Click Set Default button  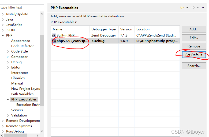tap(194, 55)
